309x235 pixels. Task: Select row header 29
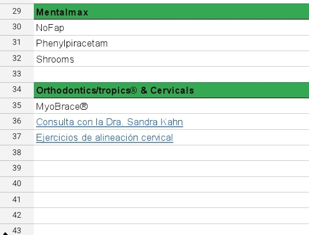coord(17,11)
